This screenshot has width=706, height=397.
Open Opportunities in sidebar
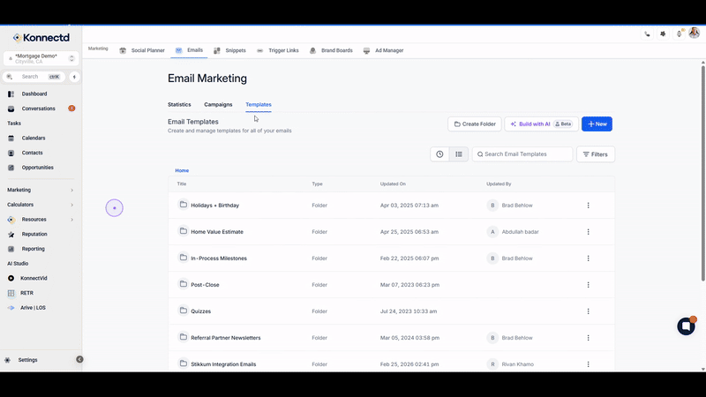click(37, 168)
